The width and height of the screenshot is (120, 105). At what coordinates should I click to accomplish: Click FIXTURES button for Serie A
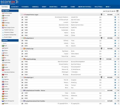pos(110,38)
